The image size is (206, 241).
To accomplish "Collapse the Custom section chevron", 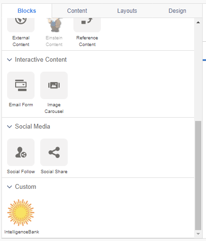I will [9, 187].
